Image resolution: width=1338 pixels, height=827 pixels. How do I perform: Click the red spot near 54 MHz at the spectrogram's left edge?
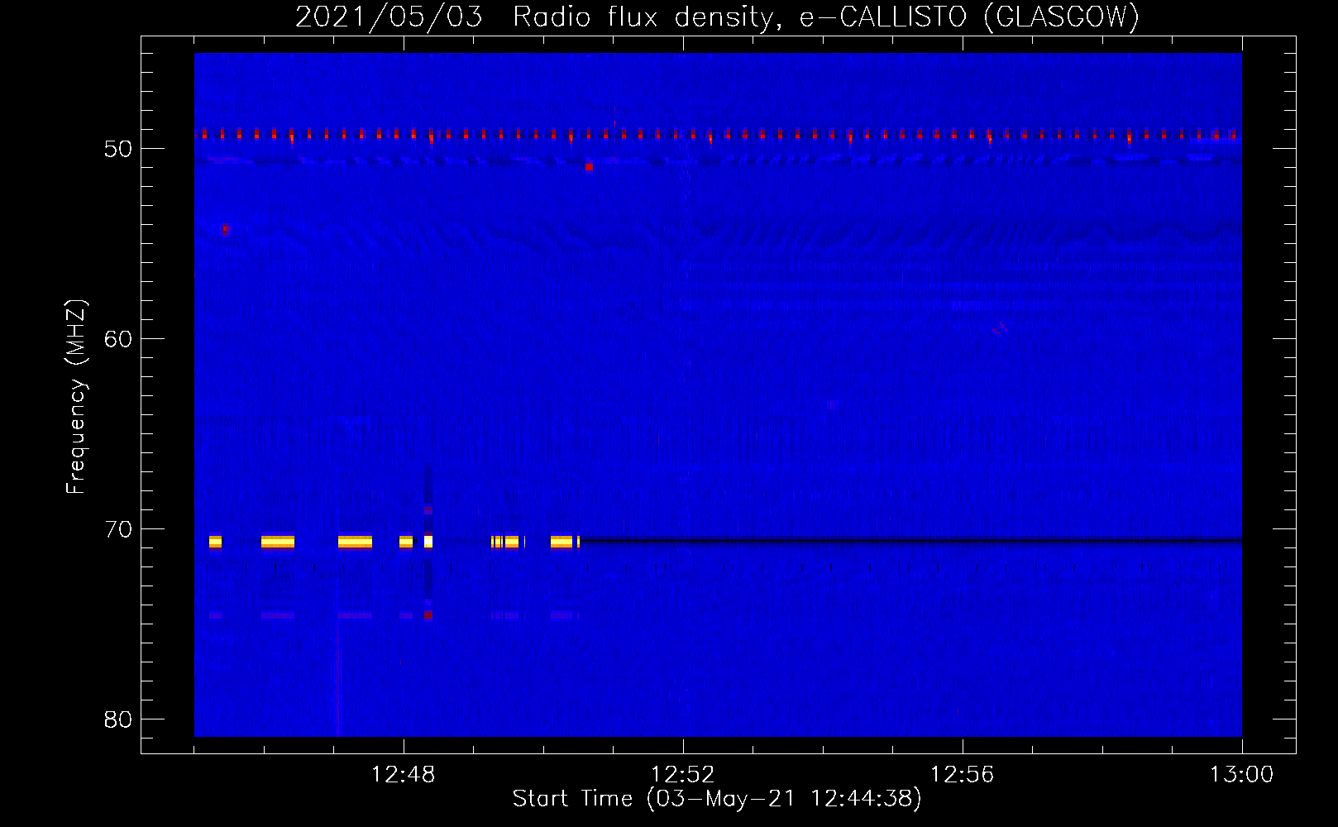pos(225,229)
